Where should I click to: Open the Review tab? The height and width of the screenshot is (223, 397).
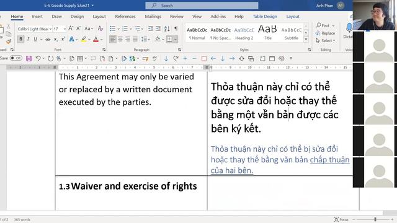coord(176,17)
